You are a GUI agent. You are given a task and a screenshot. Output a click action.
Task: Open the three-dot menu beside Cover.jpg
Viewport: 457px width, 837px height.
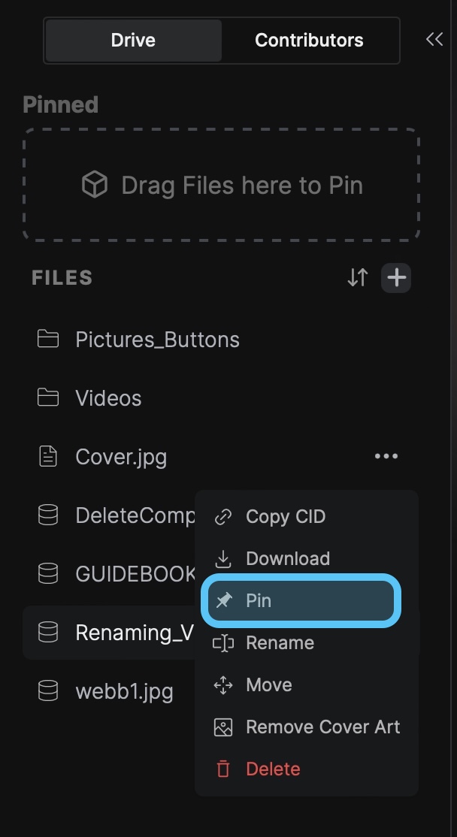pyautogui.click(x=386, y=456)
